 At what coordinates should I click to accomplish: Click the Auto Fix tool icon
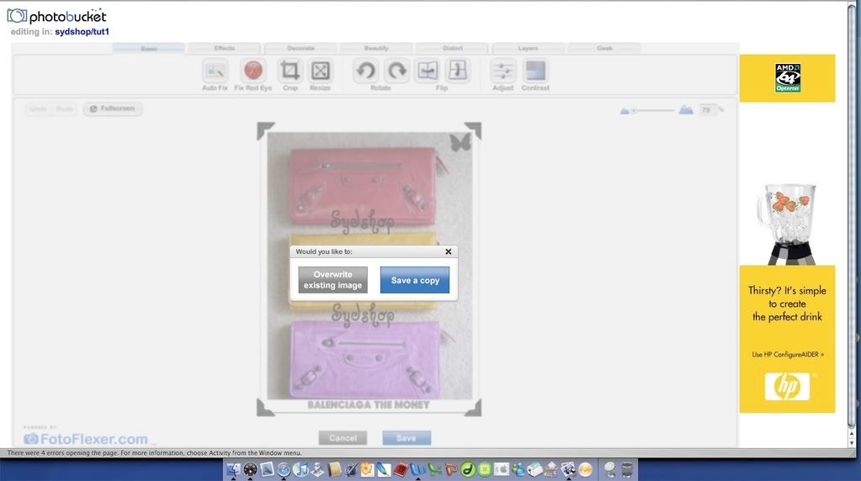(x=215, y=71)
